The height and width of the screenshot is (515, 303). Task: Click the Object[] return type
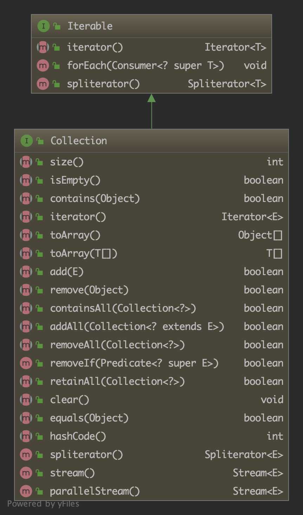260,235
